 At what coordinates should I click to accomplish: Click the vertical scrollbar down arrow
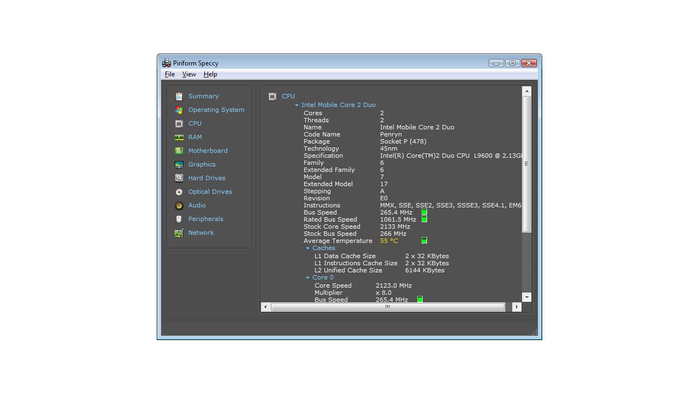526,297
